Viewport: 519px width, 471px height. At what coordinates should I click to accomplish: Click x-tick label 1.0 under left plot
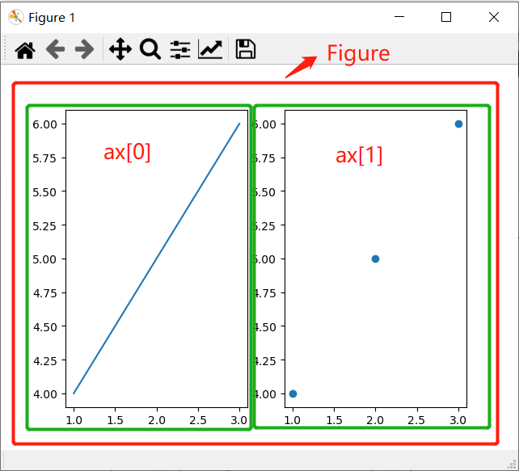tap(74, 420)
